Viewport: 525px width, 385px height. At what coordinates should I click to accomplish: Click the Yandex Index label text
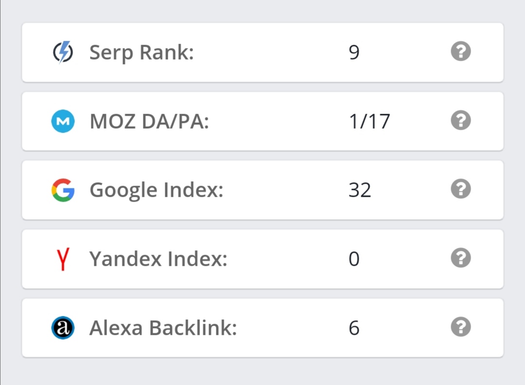pos(158,259)
